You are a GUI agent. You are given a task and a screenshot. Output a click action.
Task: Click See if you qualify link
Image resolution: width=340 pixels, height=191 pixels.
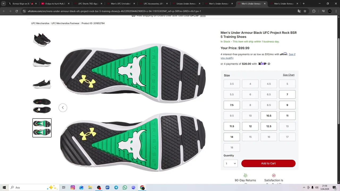(258, 56)
